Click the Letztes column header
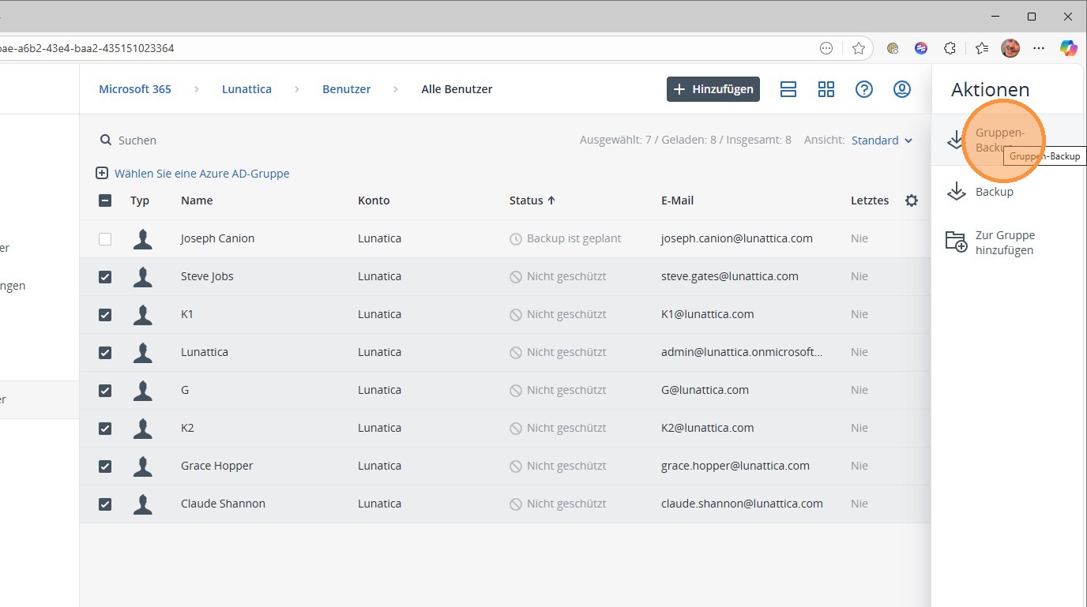This screenshot has height=607, width=1087. coord(870,200)
